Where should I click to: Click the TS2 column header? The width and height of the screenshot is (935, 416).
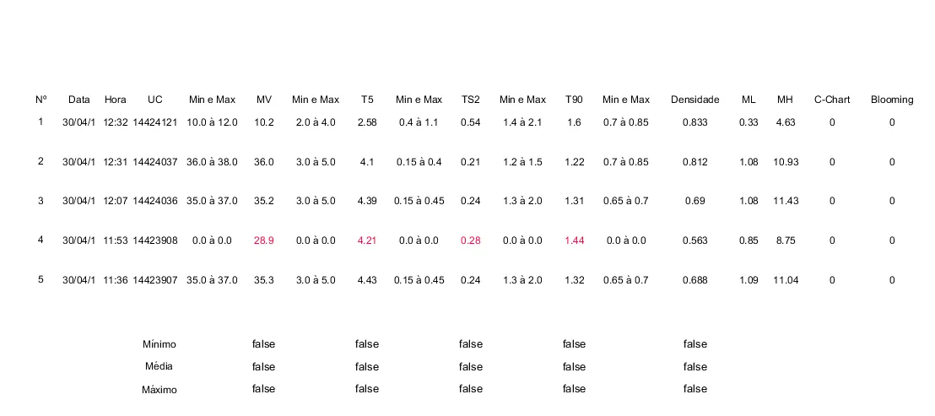(x=470, y=100)
